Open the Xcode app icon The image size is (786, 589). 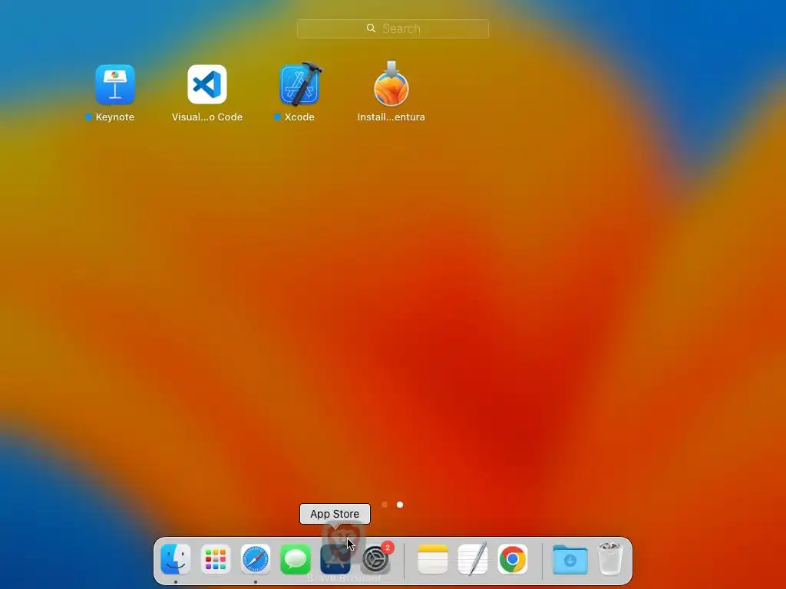(299, 84)
